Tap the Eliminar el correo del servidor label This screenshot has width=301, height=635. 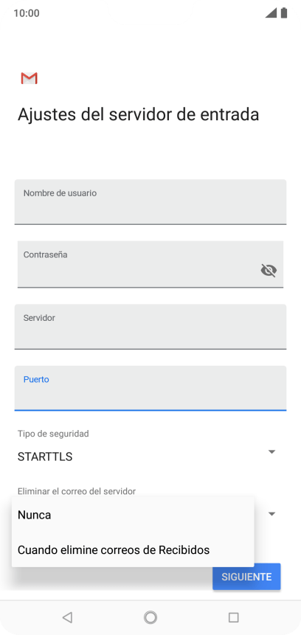(77, 491)
